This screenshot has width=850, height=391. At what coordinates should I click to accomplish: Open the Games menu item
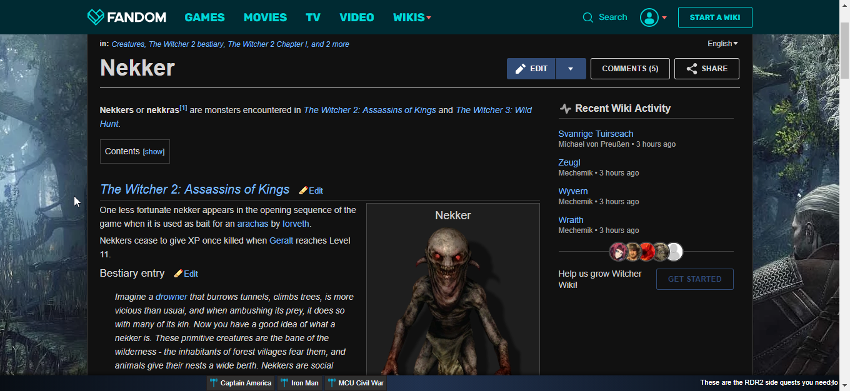[204, 17]
